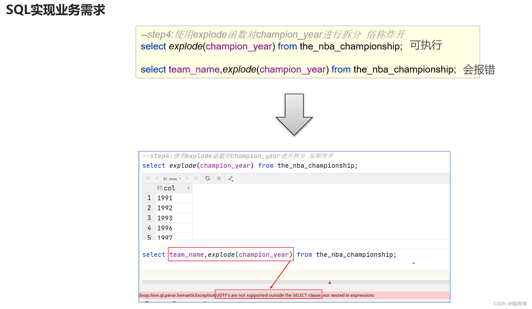Go to previous page of results

pyautogui.click(x=156, y=179)
